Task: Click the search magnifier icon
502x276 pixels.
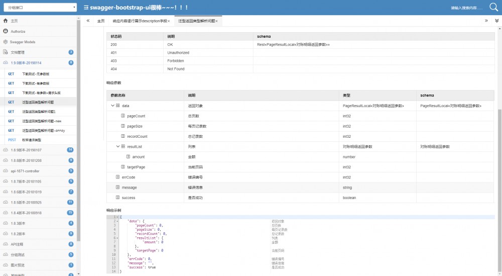Action: 493,7
